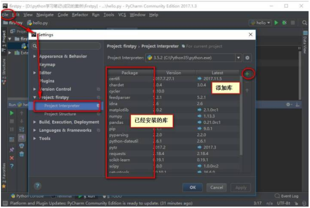Viewport: 310px width, 208px height.
Task: Click the UTF-8 encoding status entry
Action: click(284, 203)
